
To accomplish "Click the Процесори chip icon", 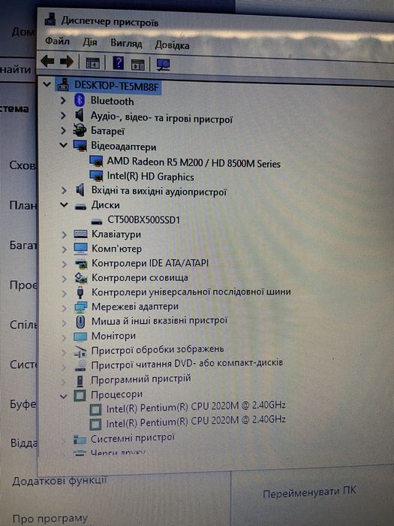I will coord(80,394).
